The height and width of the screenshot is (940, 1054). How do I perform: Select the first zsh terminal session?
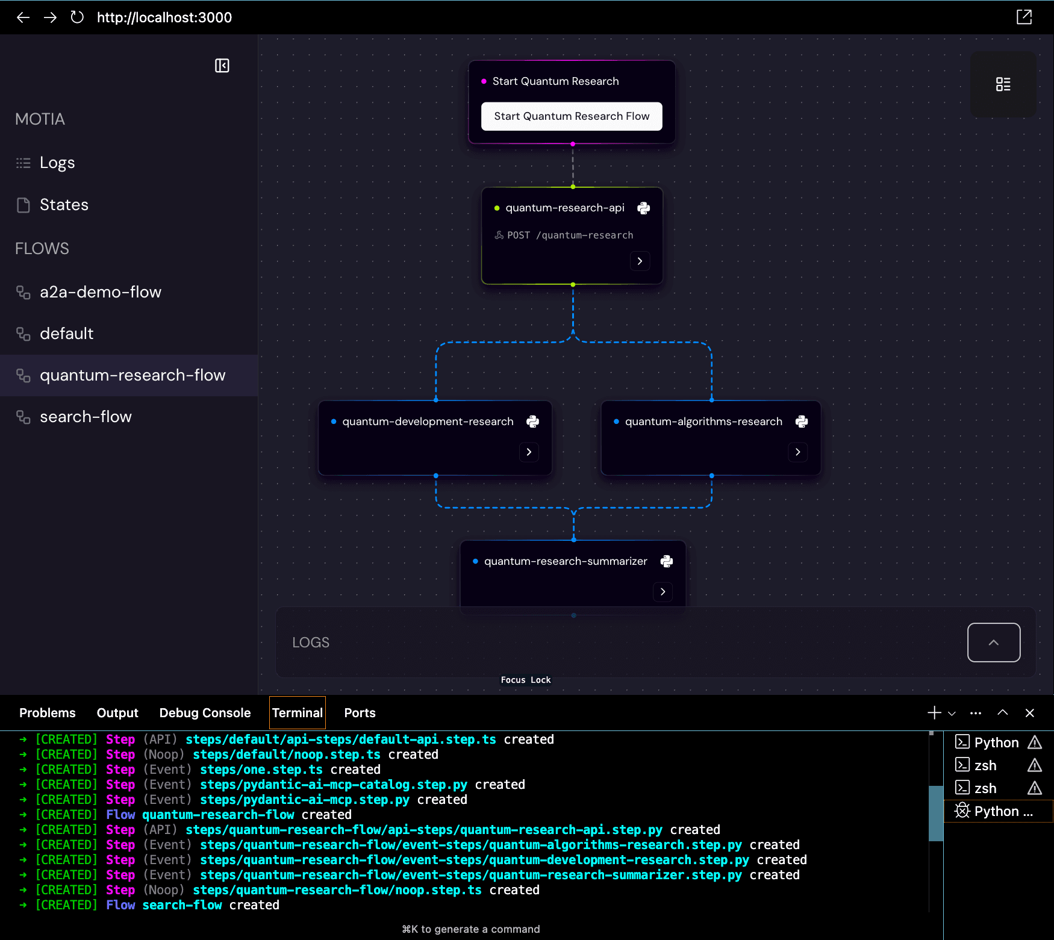point(998,765)
